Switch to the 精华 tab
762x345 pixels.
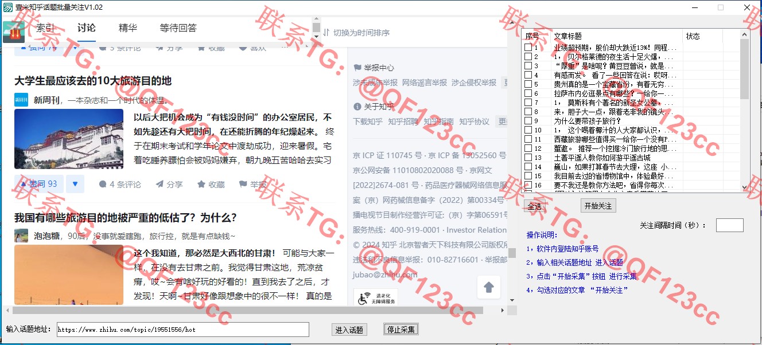128,28
